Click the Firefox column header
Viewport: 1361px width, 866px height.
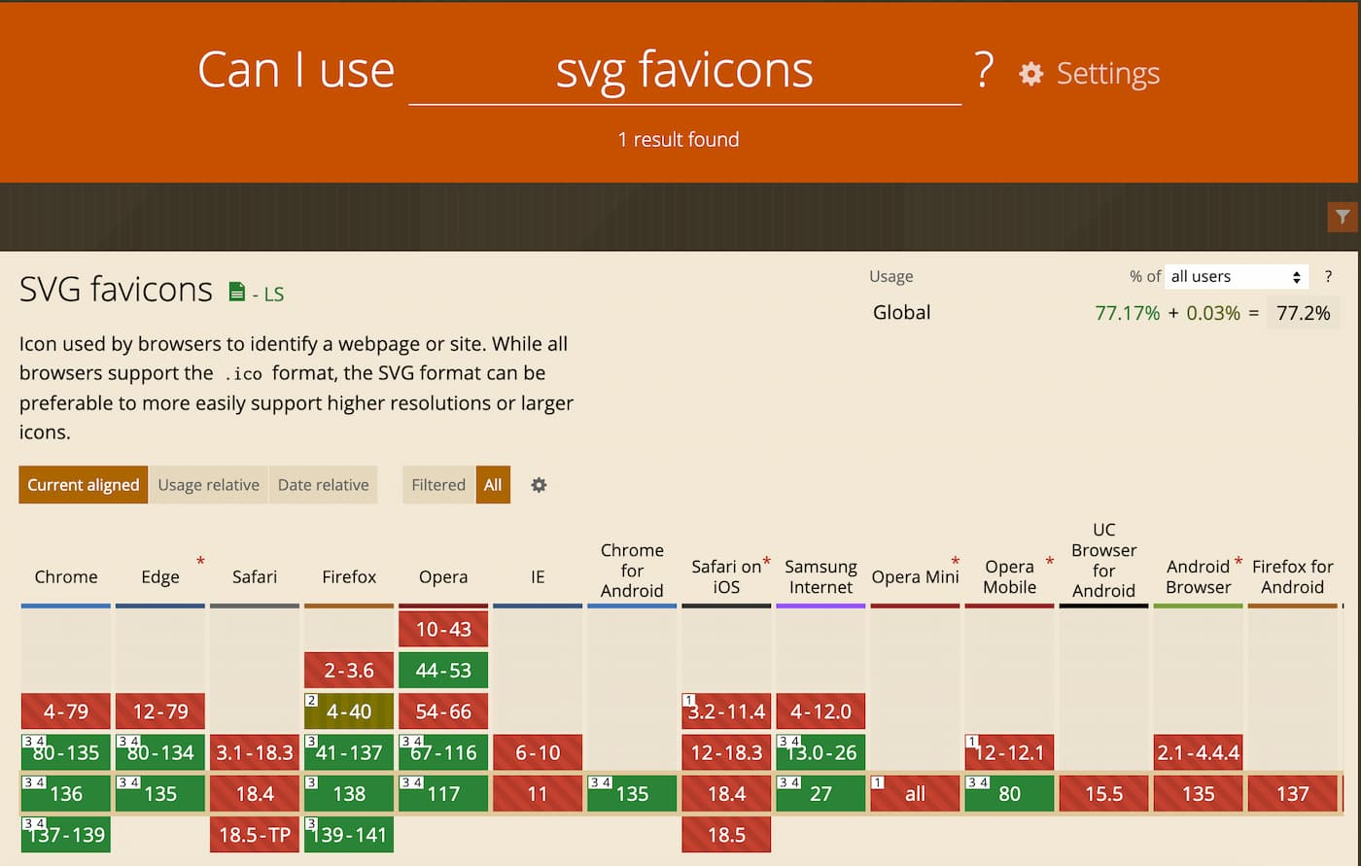click(349, 577)
